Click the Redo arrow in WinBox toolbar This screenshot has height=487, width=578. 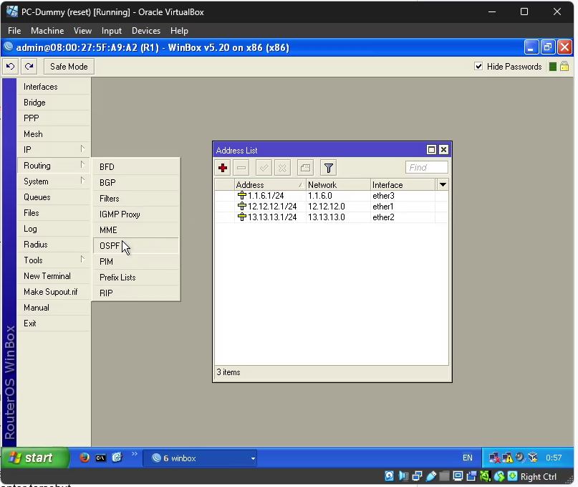click(x=29, y=67)
